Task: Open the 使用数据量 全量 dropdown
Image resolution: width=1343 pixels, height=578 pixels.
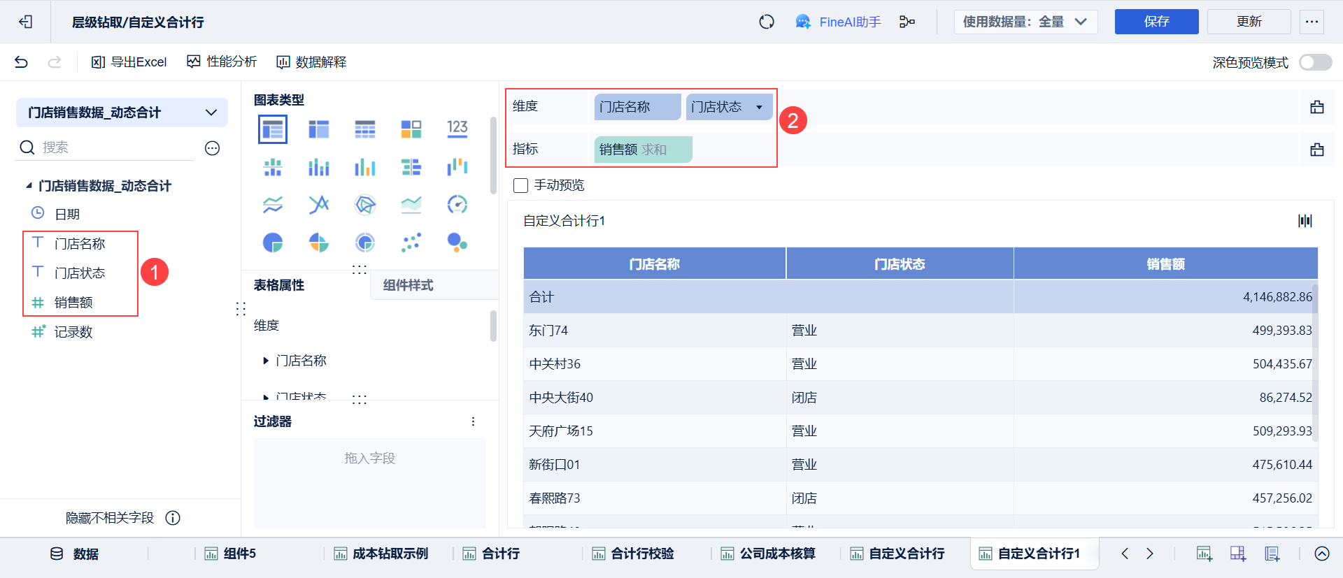Action: pos(1025,22)
